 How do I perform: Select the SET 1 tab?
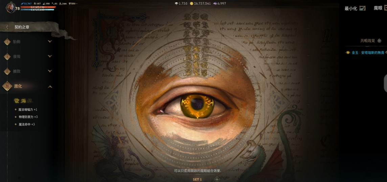(x=197, y=179)
